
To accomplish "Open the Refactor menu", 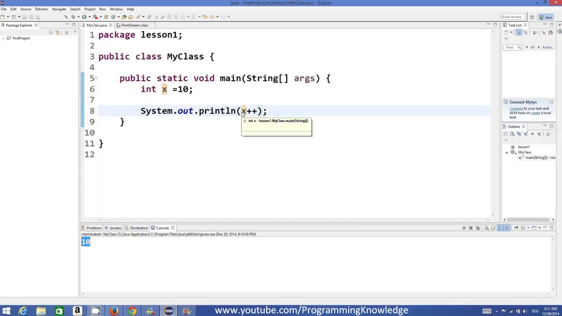I will point(41,9).
